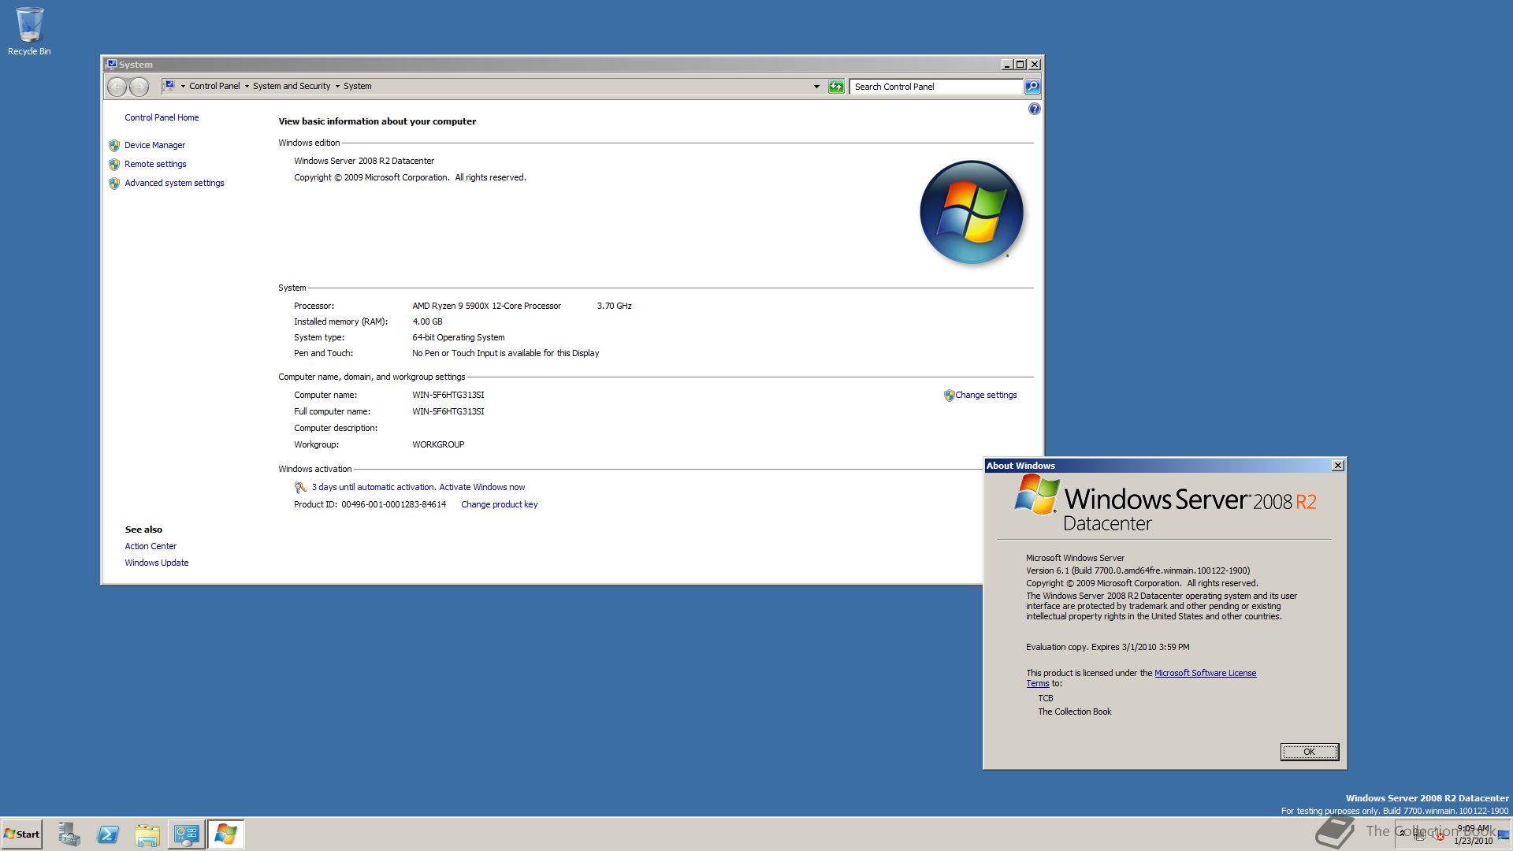The height and width of the screenshot is (851, 1513).
Task: Close the About Windows dialog
Action: coord(1337,466)
